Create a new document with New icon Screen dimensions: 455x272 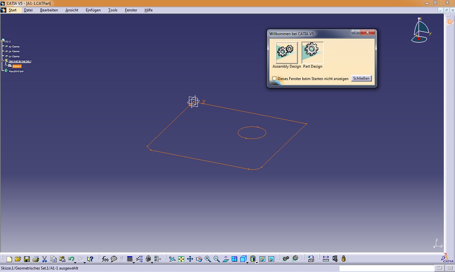tap(9, 259)
